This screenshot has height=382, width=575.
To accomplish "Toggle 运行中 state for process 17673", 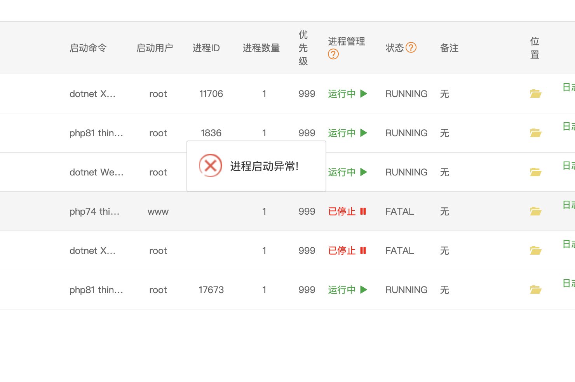I will coord(347,290).
